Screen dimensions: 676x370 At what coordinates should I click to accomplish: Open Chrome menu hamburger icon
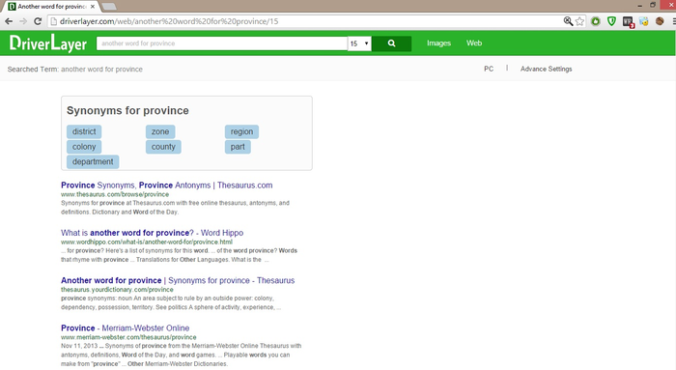pyautogui.click(x=673, y=21)
